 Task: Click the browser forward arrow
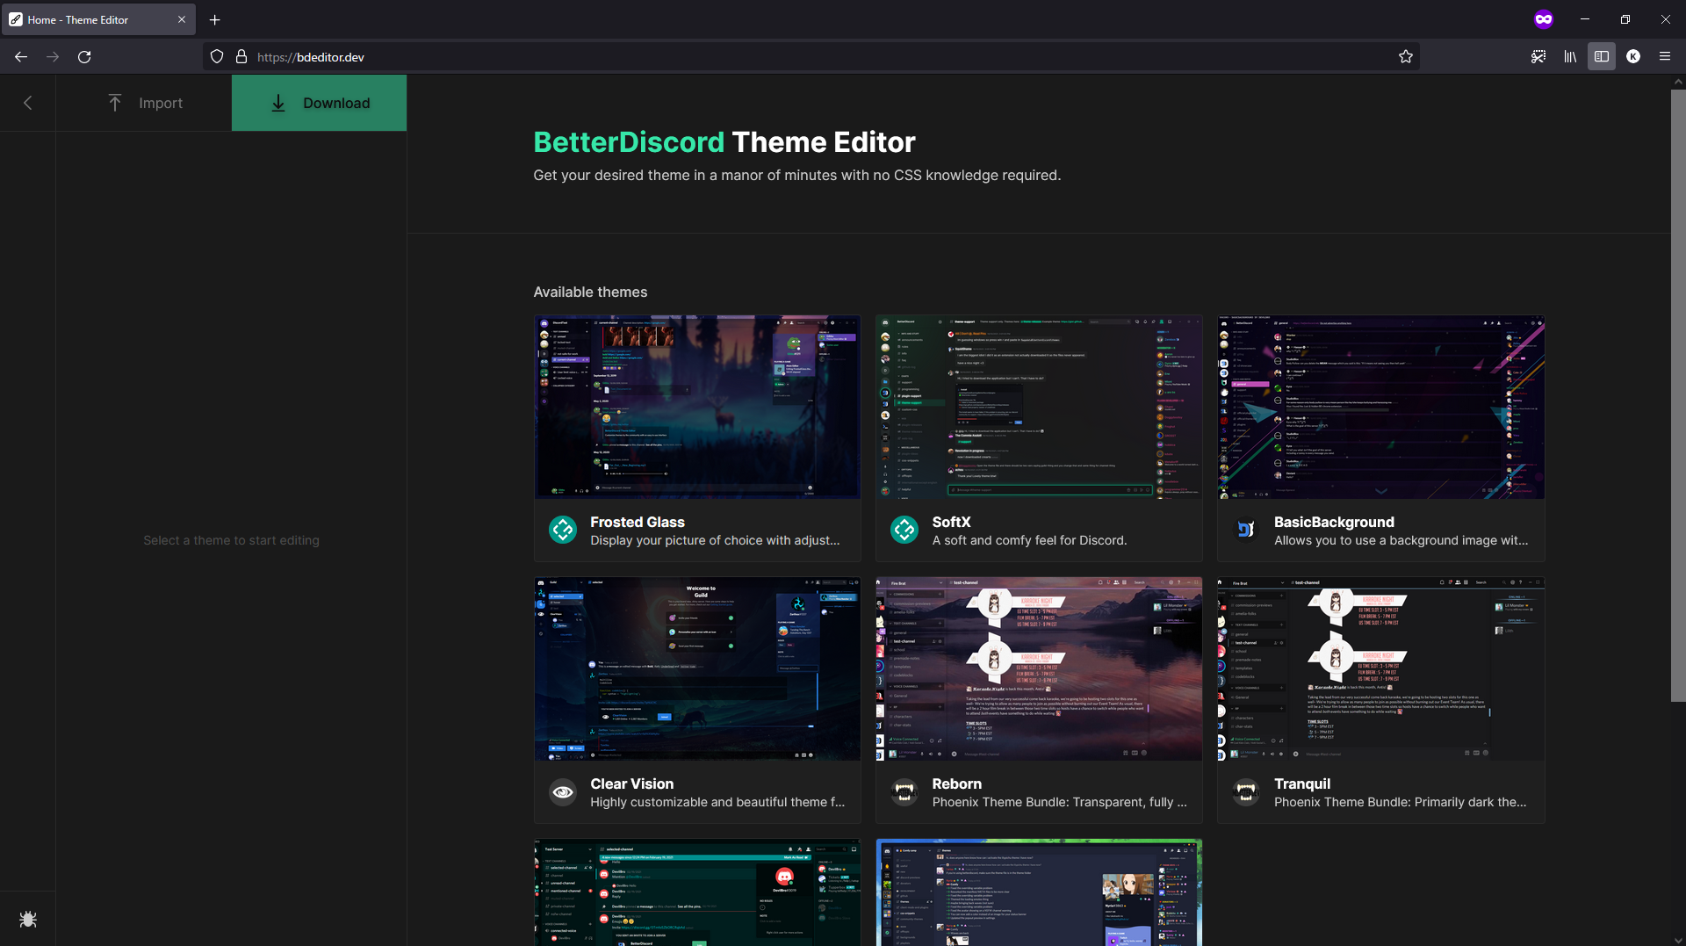click(x=53, y=57)
